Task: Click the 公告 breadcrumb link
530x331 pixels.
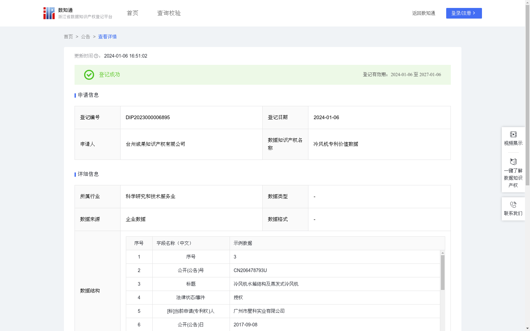Action: [x=85, y=37]
